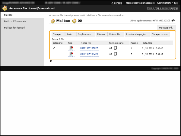Click the A4 paper icon in second file row
This screenshot has height=136, width=181.
[x=115, y=54]
